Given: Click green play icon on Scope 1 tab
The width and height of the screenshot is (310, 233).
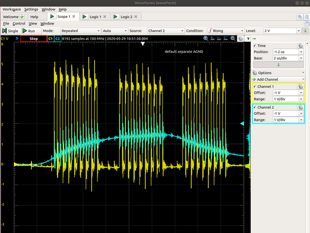Looking at the screenshot, I should 52,17.
